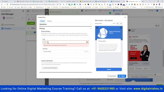The image size is (164, 92).
Task: Open a new browser tab
Action: (x=143, y=2)
